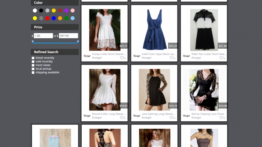Open Skinny Clipping Lace Dress title

coord(208,114)
